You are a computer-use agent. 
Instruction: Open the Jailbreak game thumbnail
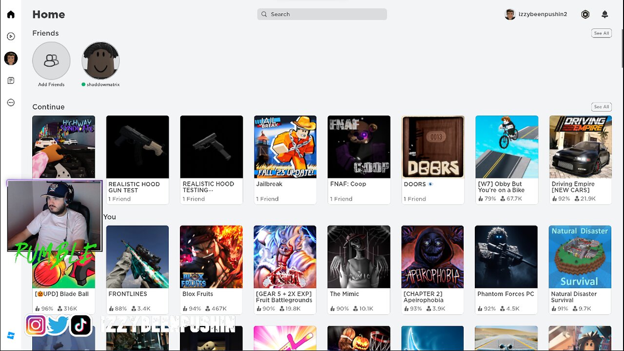tap(285, 147)
